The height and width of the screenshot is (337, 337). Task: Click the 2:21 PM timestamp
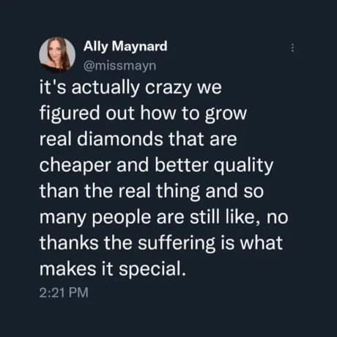[64, 292]
